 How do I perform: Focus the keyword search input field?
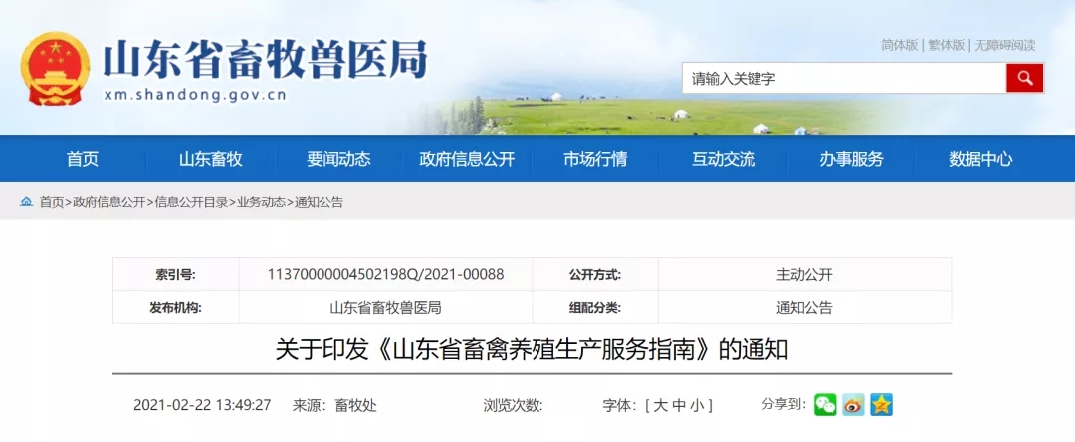[x=844, y=78]
